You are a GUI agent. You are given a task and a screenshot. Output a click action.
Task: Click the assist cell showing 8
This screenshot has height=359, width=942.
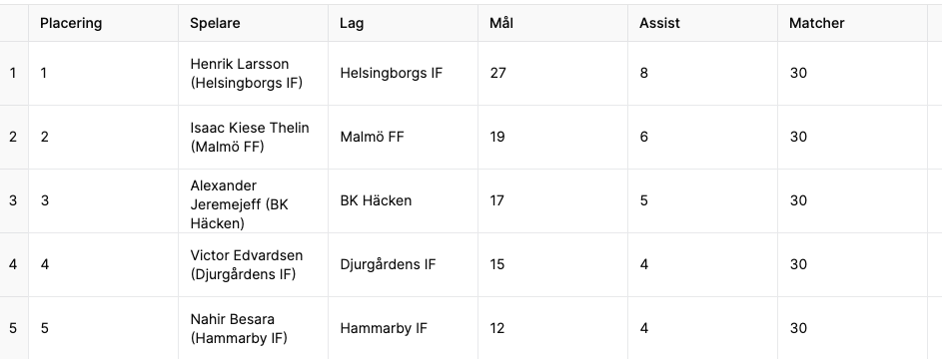click(703, 73)
